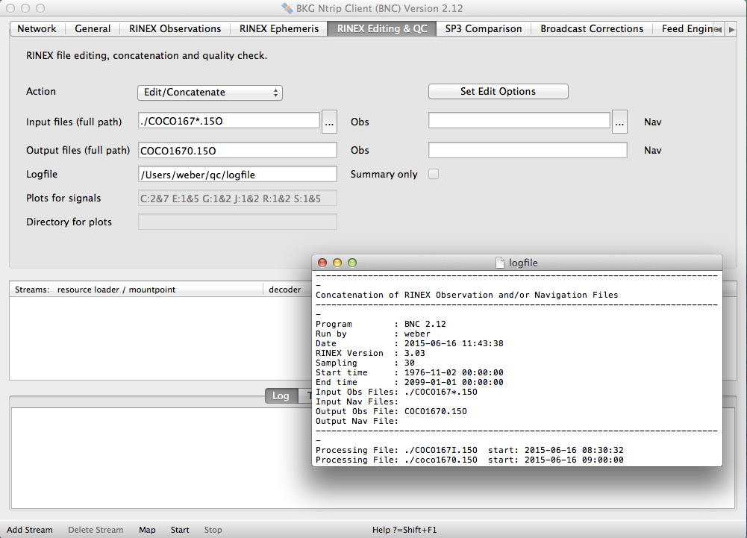Viewport: 747px width, 538px height.
Task: Click the logfile document icon in the window titlebar
Action: (500, 263)
